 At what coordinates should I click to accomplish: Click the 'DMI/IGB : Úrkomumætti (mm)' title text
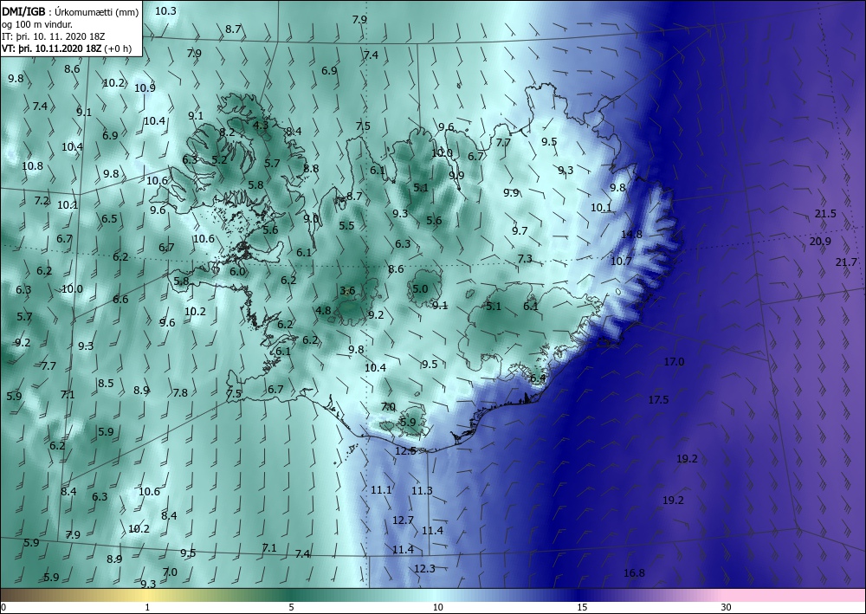[x=70, y=12]
